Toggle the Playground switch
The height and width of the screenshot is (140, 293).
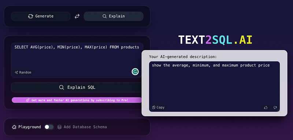click(x=49, y=127)
